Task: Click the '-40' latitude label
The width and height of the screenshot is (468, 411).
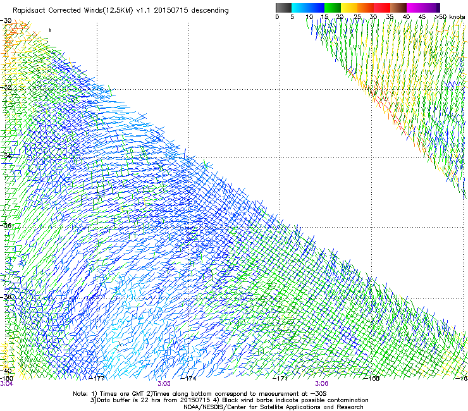Action: click(x=6, y=371)
